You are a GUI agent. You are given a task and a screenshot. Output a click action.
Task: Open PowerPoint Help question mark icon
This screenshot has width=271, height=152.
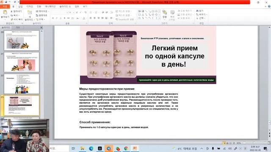[x=269, y=6]
